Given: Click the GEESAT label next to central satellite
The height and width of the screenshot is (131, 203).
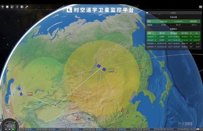Looking at the screenshot, I should click(x=111, y=70).
